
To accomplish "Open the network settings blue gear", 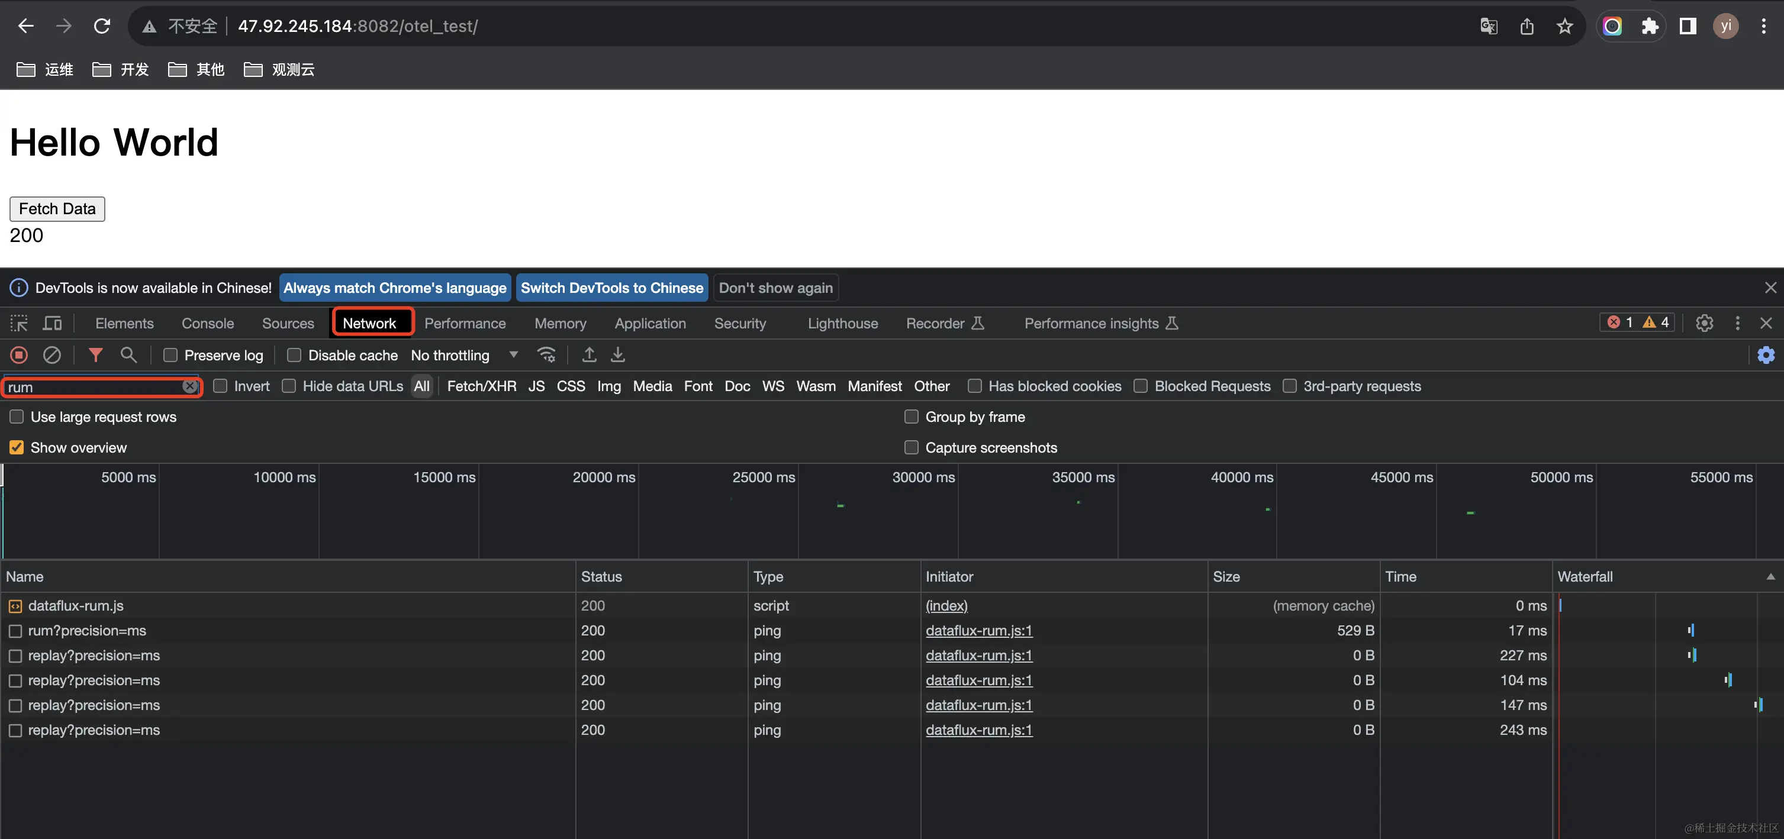I will pos(1766,355).
